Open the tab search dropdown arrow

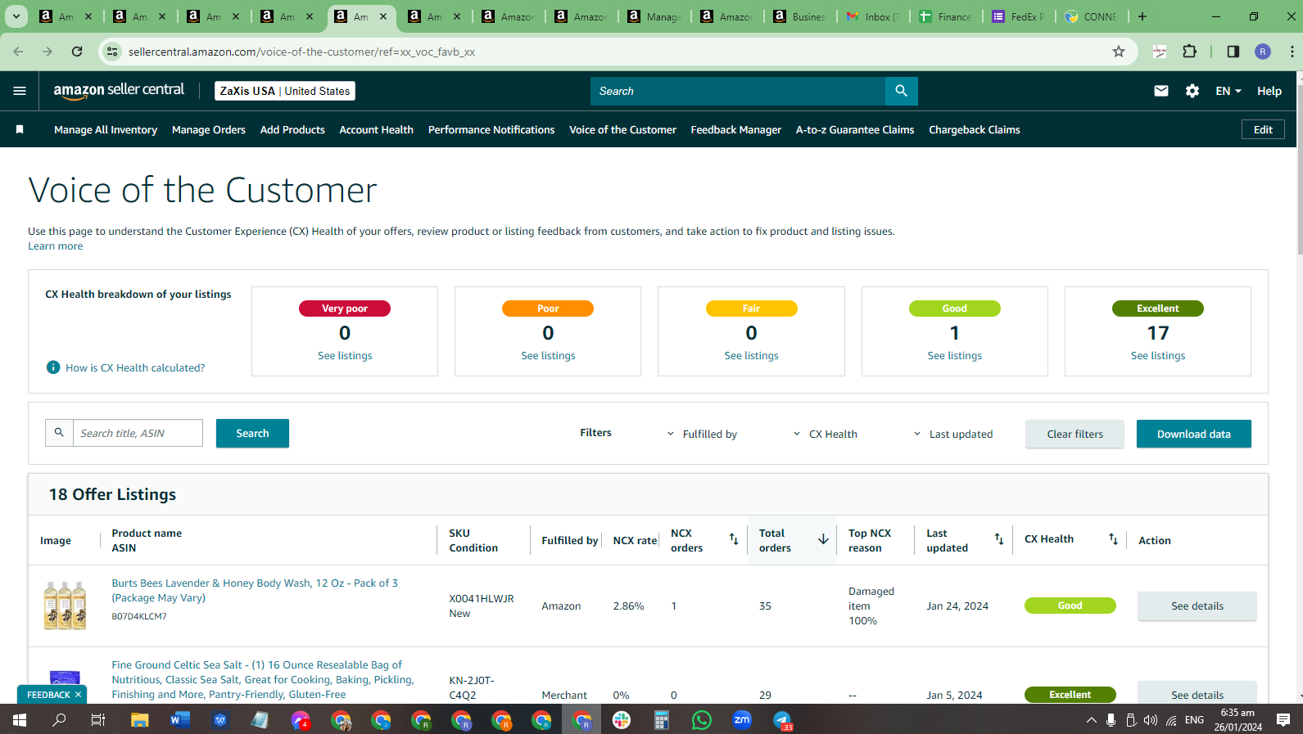pyautogui.click(x=16, y=16)
